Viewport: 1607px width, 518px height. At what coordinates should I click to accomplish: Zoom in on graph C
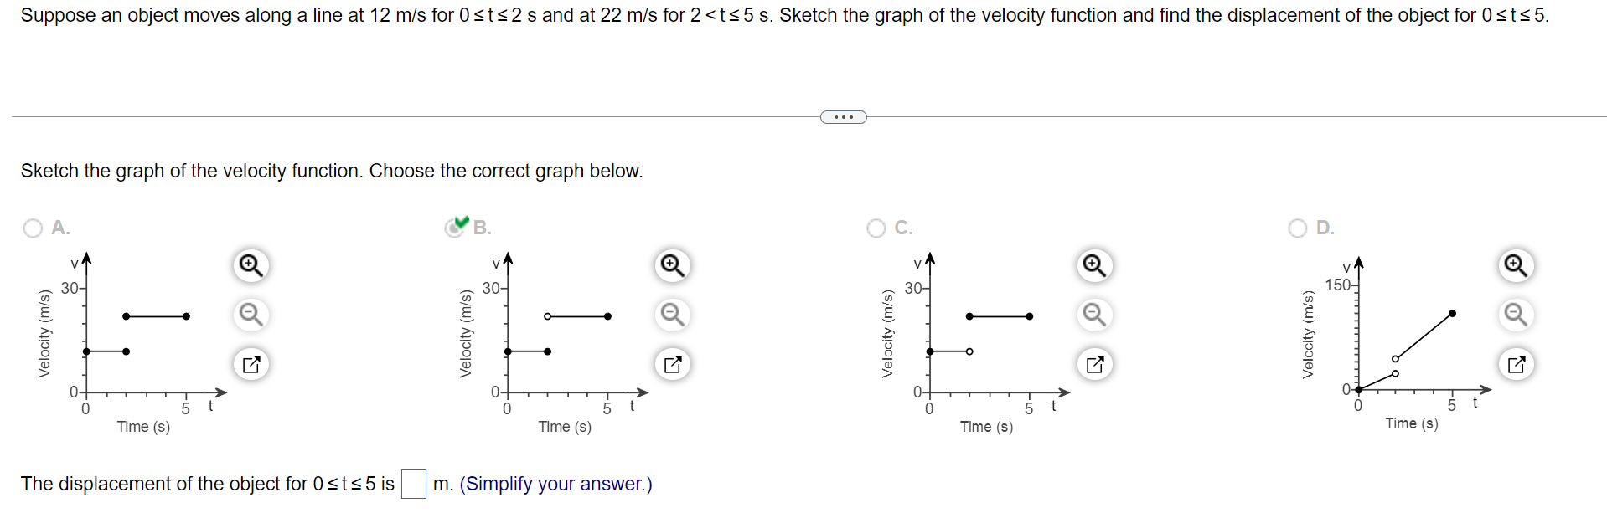(1094, 265)
